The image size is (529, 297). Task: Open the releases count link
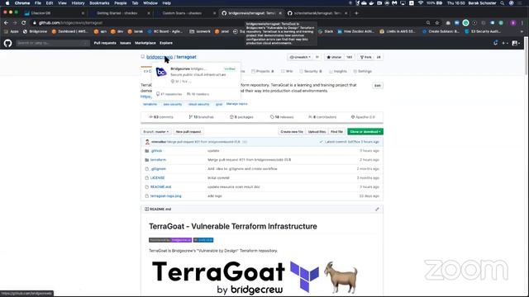tap(282, 117)
